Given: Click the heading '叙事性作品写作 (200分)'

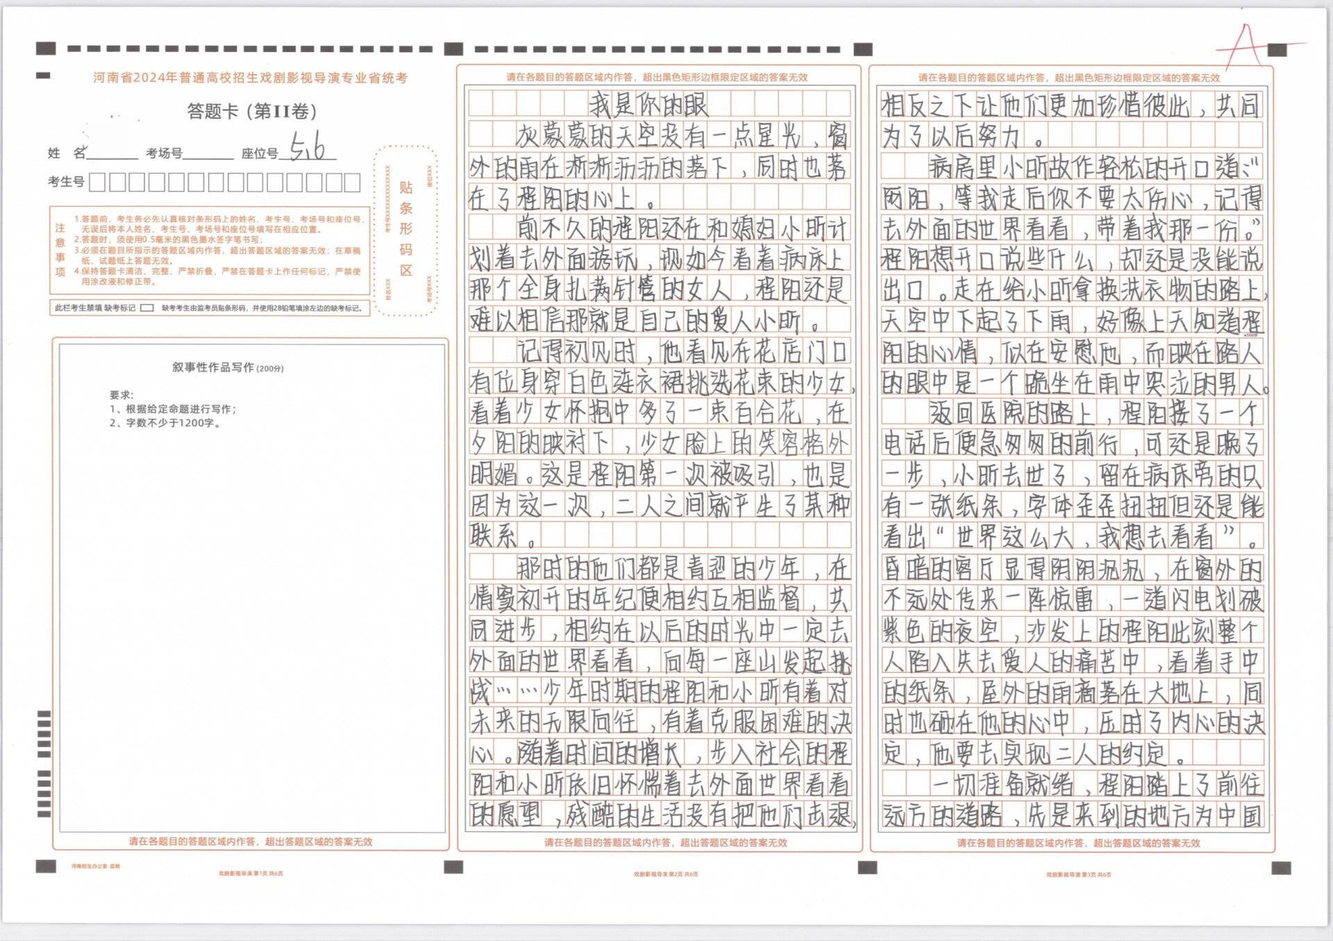Looking at the screenshot, I should [x=228, y=367].
